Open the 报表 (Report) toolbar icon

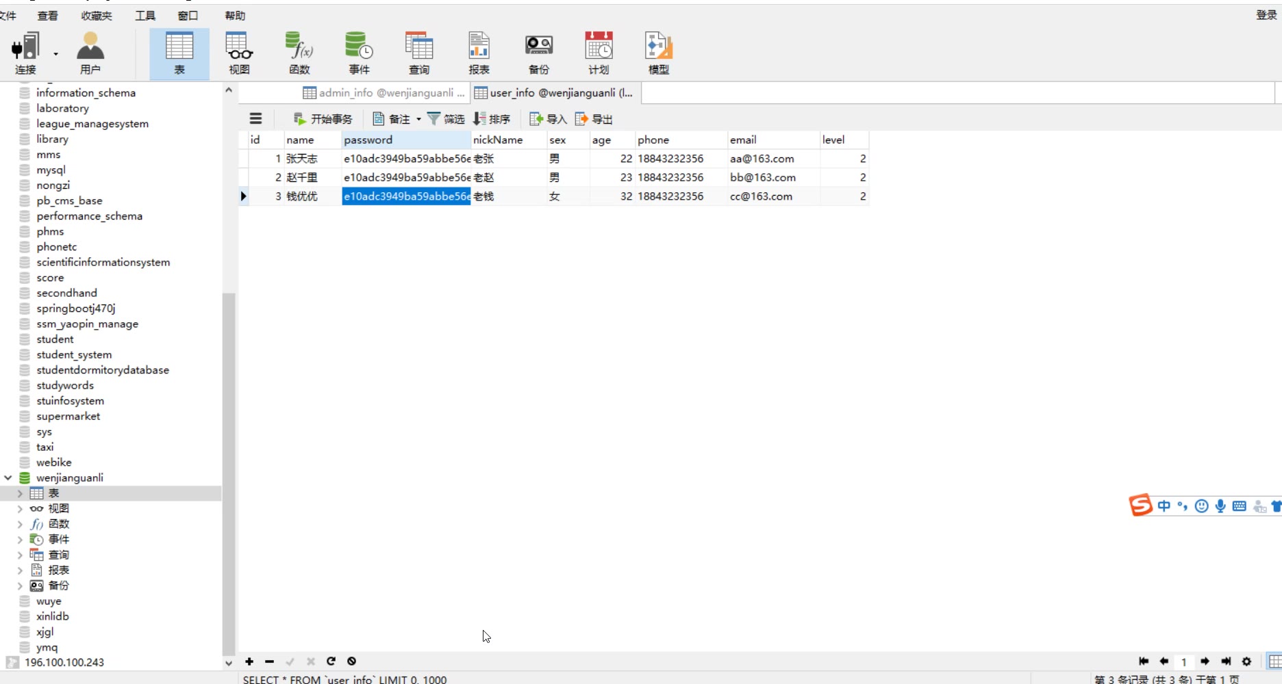(x=479, y=53)
